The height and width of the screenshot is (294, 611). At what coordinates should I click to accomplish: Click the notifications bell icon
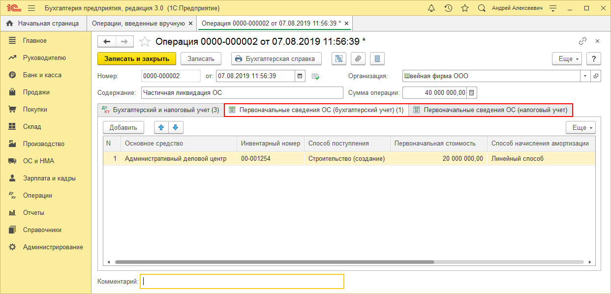431,8
